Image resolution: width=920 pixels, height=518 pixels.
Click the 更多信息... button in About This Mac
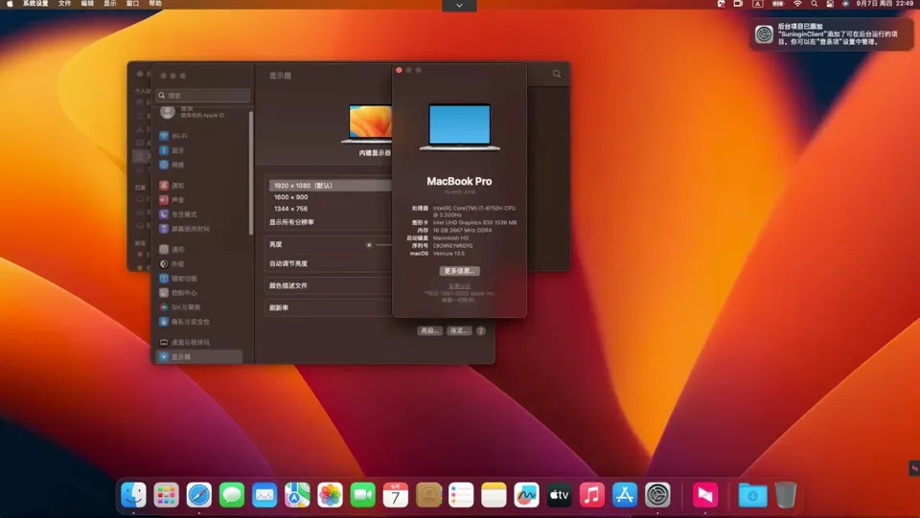tap(459, 271)
